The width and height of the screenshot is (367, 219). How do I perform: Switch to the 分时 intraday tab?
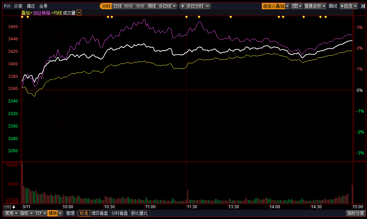point(106,6)
